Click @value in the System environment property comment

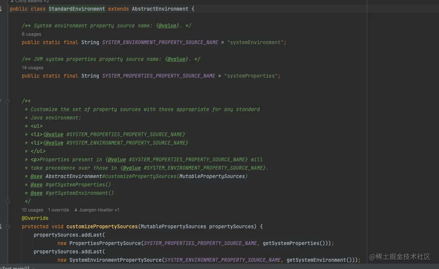167,26
